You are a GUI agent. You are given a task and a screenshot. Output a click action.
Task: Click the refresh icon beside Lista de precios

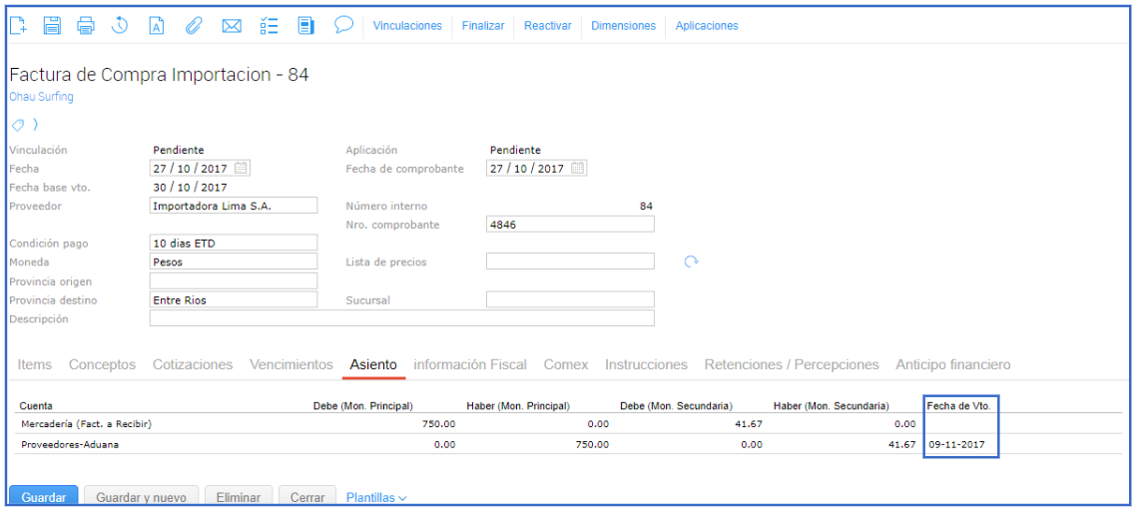tap(692, 261)
